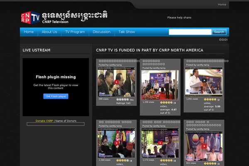Rate the 1,158 views video with stars
Screen dimensions: 249x166
pyautogui.click(x=166, y=103)
